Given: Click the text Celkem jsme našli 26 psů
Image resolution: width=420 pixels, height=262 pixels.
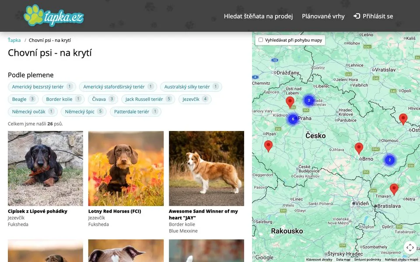Looking at the screenshot, I should pos(35,124).
